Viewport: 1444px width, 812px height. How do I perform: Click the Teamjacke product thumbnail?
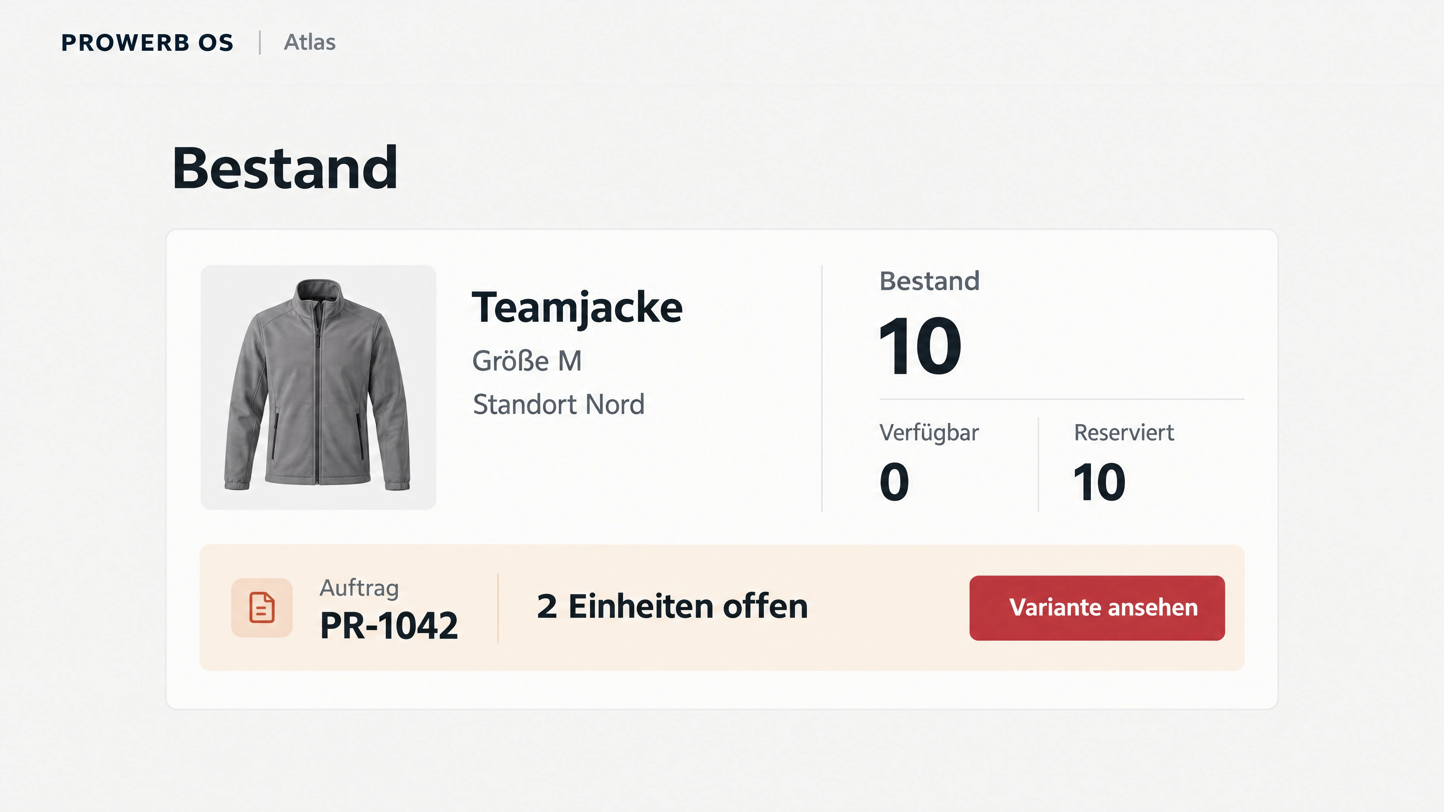(319, 387)
